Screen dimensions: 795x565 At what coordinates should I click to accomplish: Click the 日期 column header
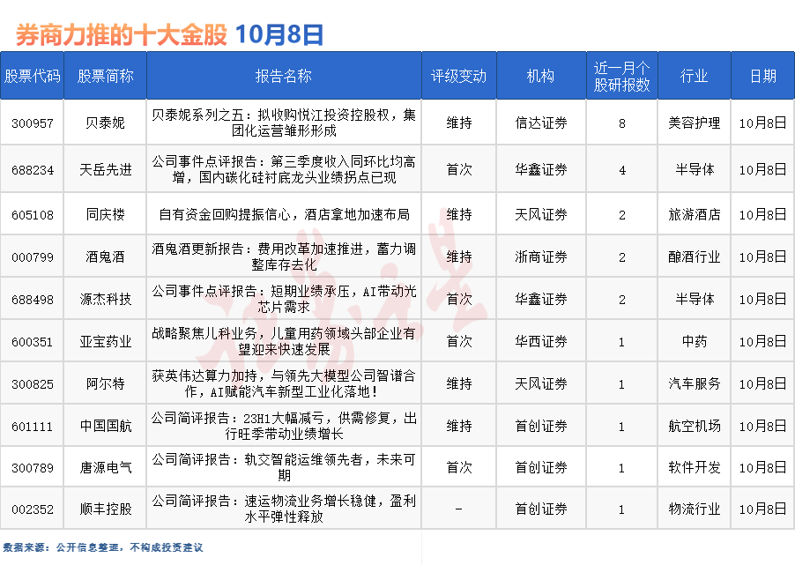click(762, 76)
